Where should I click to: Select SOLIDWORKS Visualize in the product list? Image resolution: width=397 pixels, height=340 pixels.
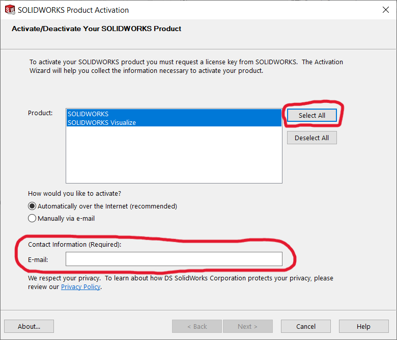(102, 122)
